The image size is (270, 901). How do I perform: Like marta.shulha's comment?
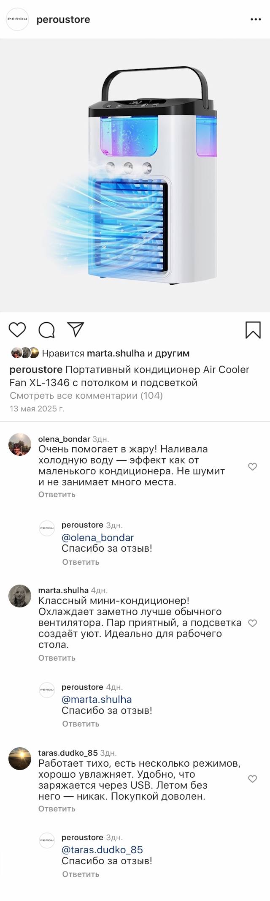pos(252,623)
